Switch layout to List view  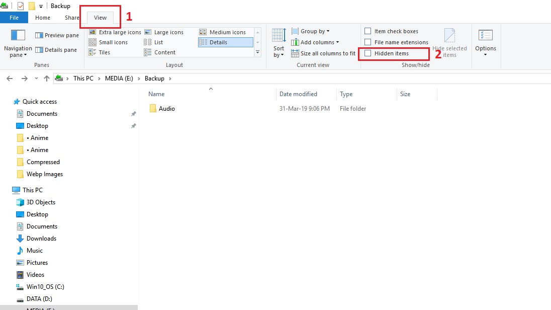(153, 42)
